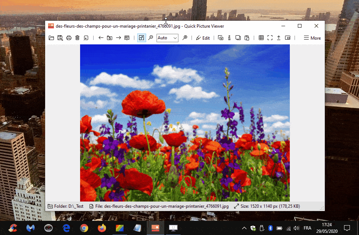Enter fullscreen with the corner brackets icon
Image resolution: width=359 pixels, height=235 pixels.
tap(270, 38)
